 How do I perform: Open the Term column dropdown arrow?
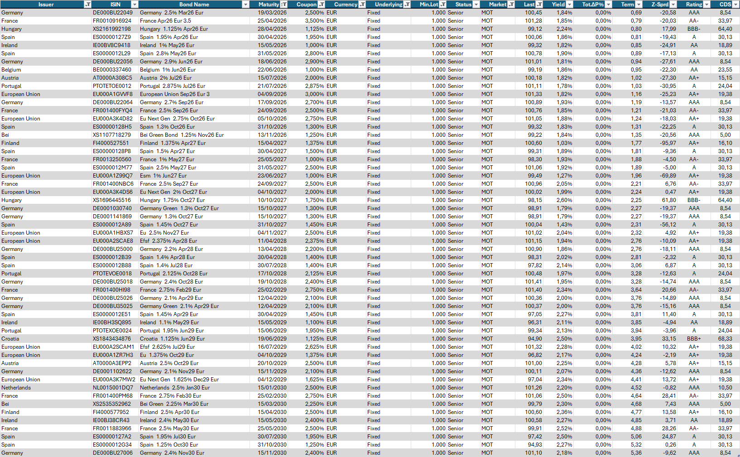click(639, 5)
